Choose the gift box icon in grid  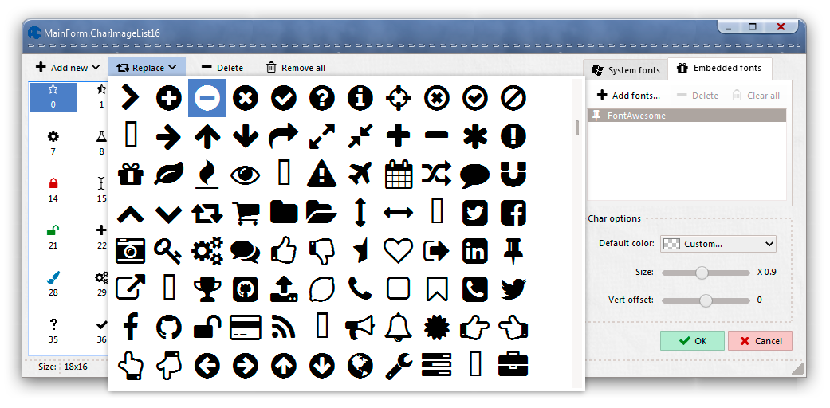tap(131, 174)
